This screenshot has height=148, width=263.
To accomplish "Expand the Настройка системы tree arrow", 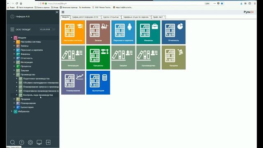I will coord(14,42).
